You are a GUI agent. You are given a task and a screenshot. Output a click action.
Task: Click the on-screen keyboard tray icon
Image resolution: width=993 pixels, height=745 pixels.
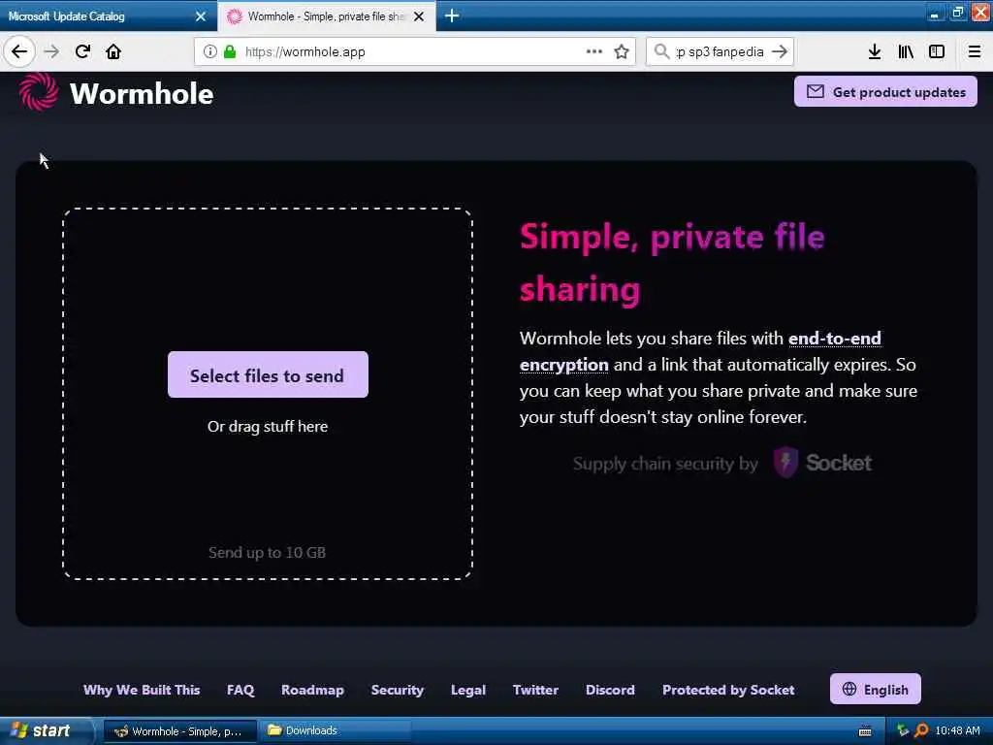(x=865, y=731)
